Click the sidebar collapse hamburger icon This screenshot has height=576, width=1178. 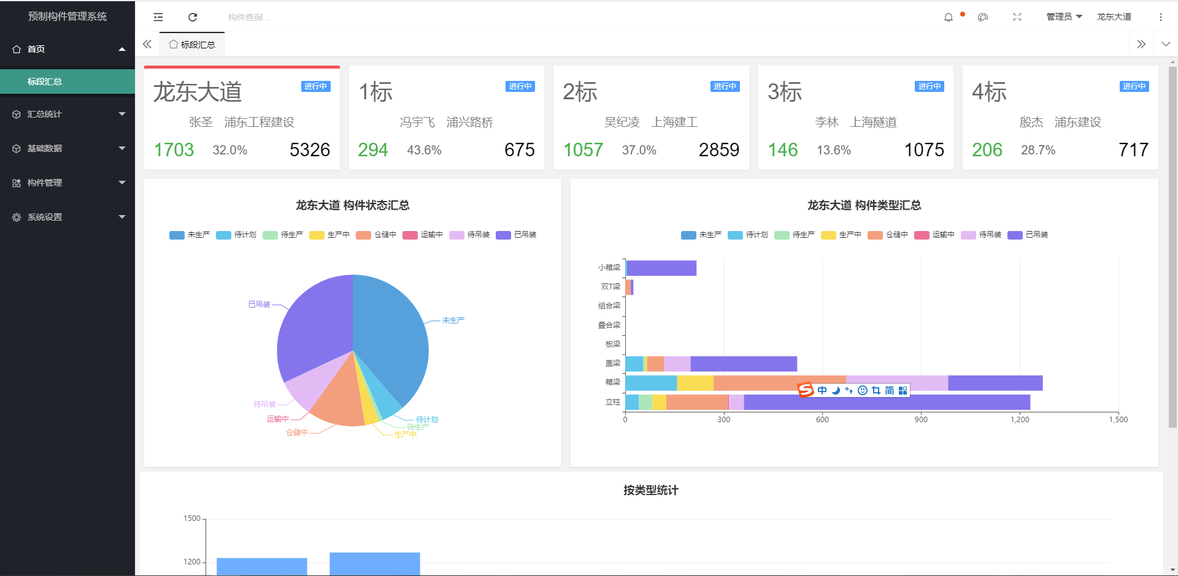point(158,17)
